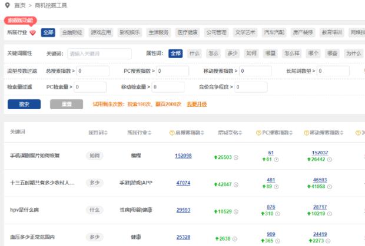Open the 我要升级 upgrade link
The width and height of the screenshot is (365, 246).
pyautogui.click(x=197, y=104)
